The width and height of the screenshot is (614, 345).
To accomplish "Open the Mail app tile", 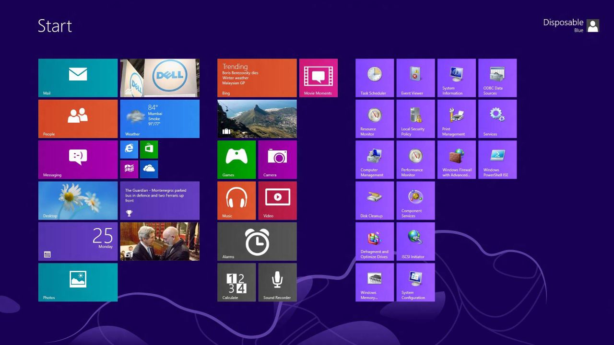I will (78, 77).
